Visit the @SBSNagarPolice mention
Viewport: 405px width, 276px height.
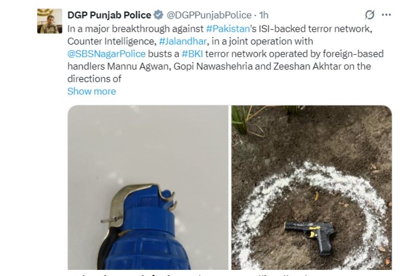[x=106, y=54]
